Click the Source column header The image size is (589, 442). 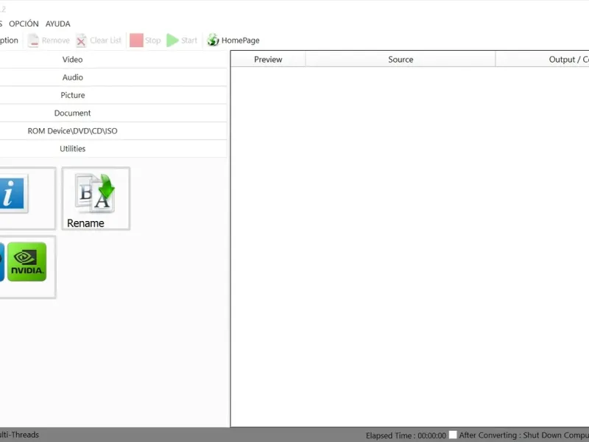click(x=401, y=60)
